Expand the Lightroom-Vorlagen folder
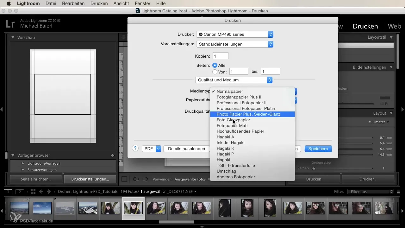The width and height of the screenshot is (405, 228). pyautogui.click(x=23, y=163)
